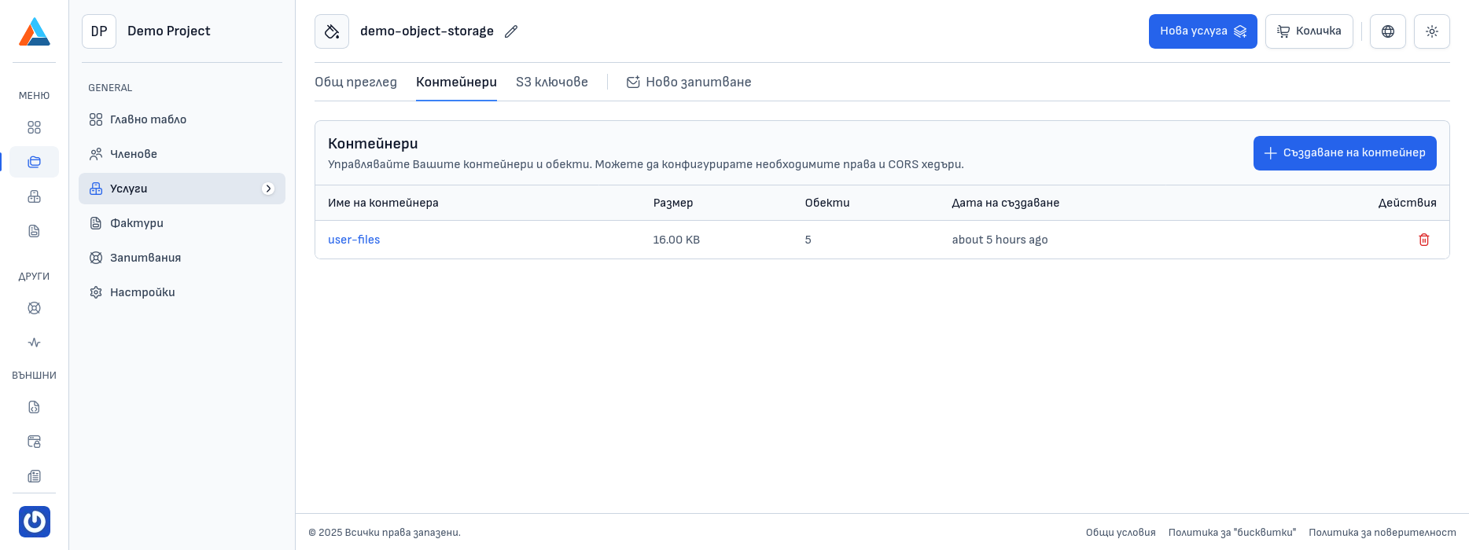Click the activity pulse icon in left rail

pyautogui.click(x=34, y=343)
